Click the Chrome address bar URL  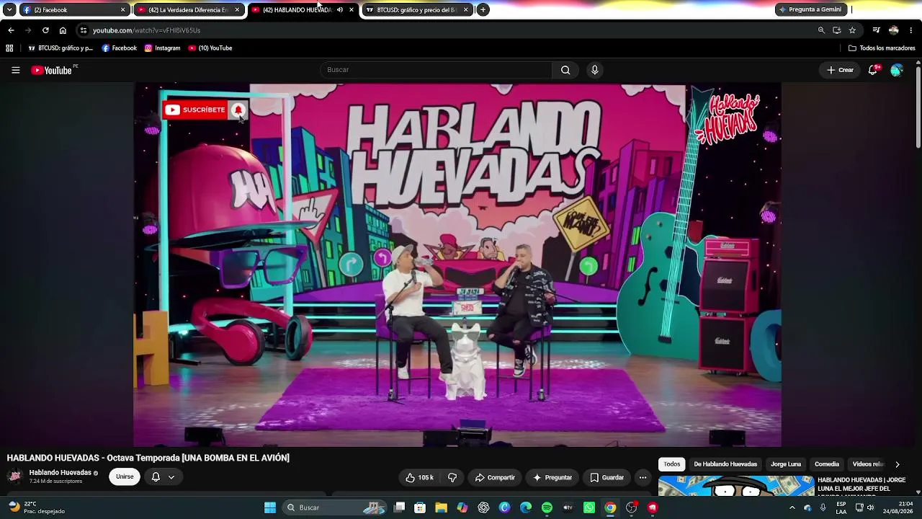(x=146, y=30)
